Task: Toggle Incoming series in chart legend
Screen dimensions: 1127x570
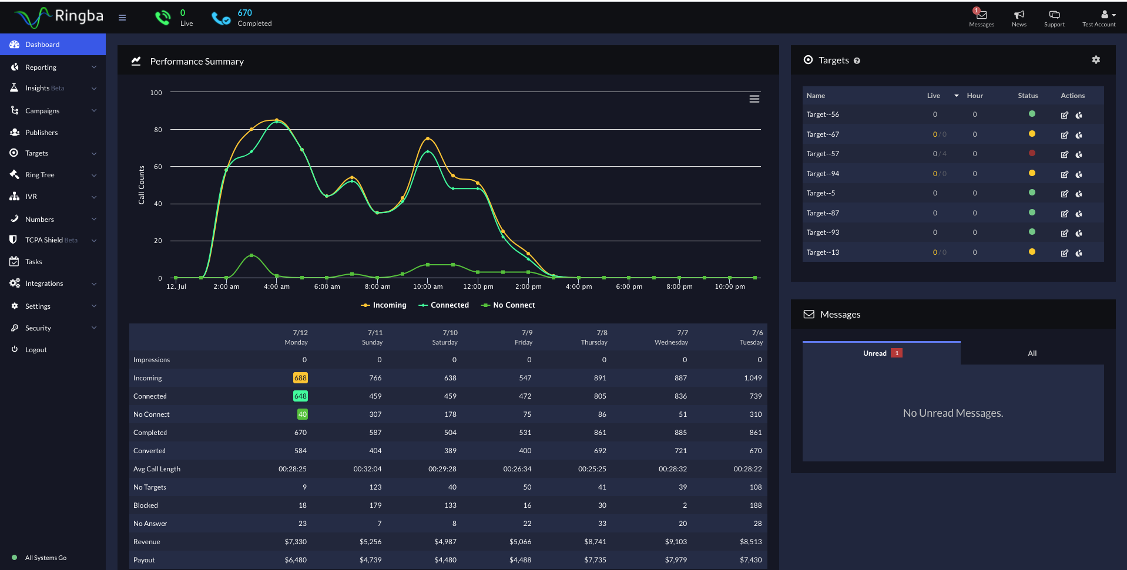Action: pyautogui.click(x=384, y=305)
